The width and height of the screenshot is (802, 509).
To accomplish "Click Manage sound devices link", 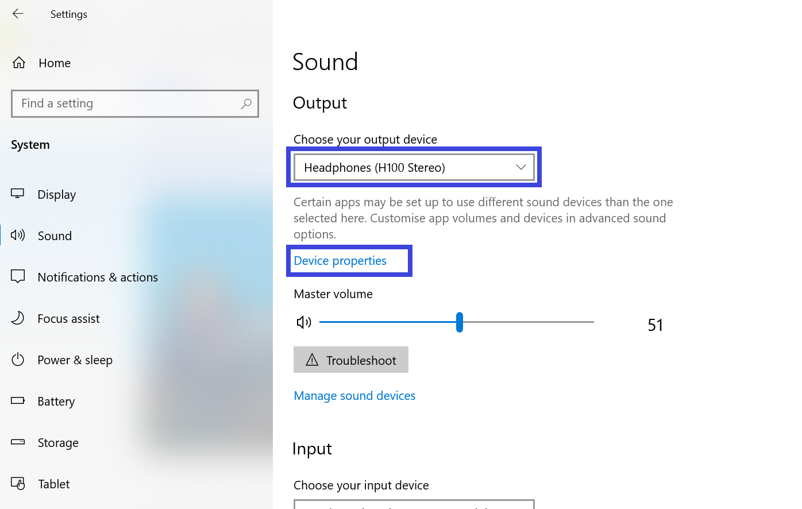I will point(354,396).
